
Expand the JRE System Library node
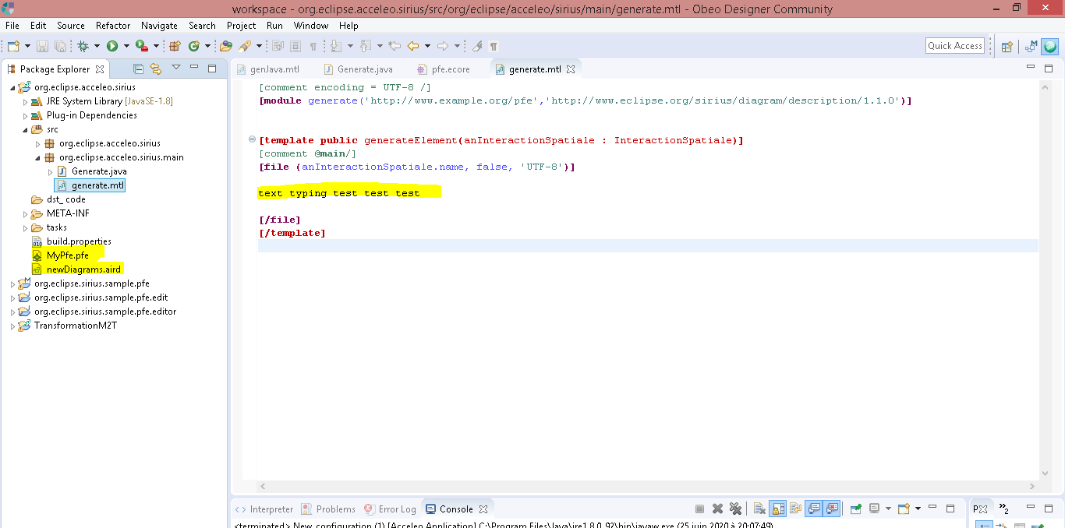point(25,101)
